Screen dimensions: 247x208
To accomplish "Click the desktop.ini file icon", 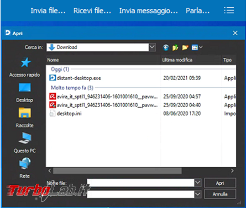I will pyautogui.click(x=52, y=114).
